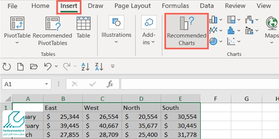This screenshot has height=139, width=279.
Task: Expand column chart dropdown arrow
Action: coord(221,20)
